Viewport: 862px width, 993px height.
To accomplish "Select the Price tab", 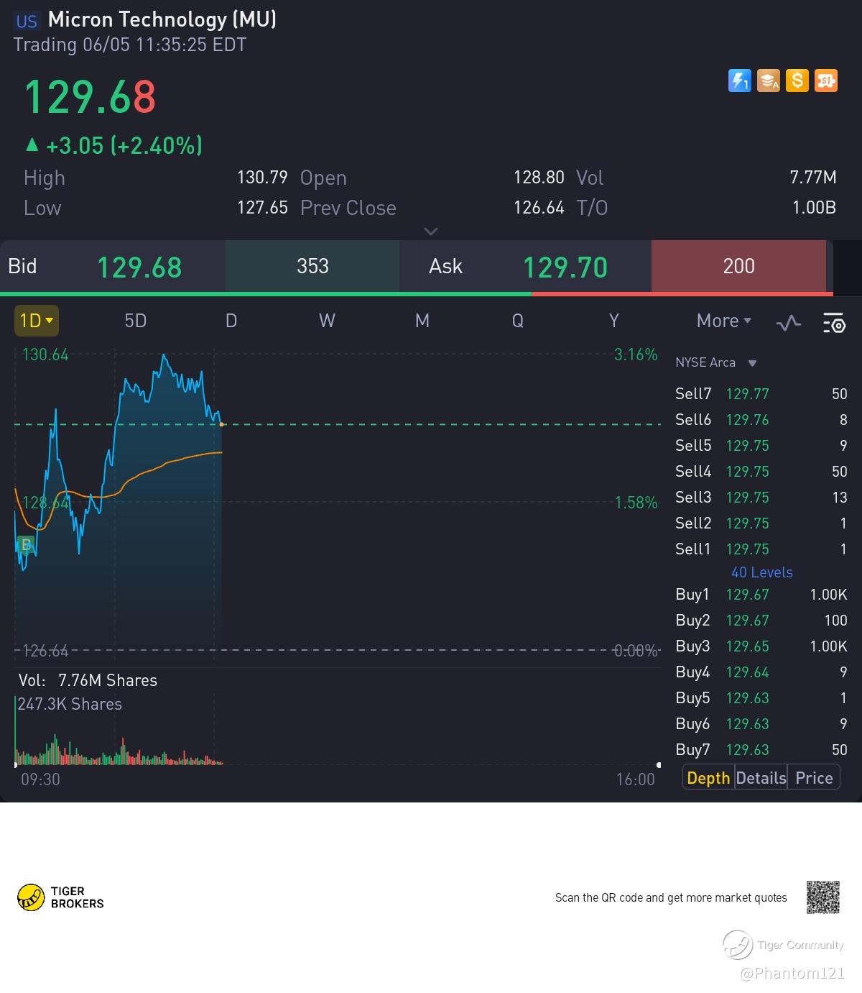I will (814, 778).
